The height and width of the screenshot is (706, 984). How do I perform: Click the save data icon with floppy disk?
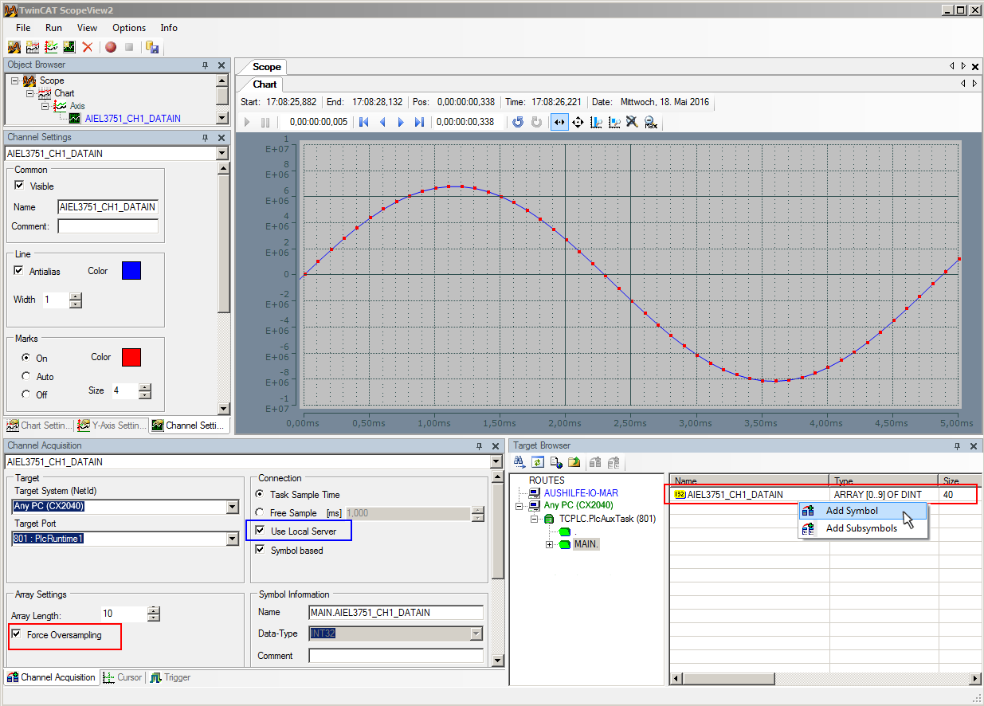tap(152, 48)
